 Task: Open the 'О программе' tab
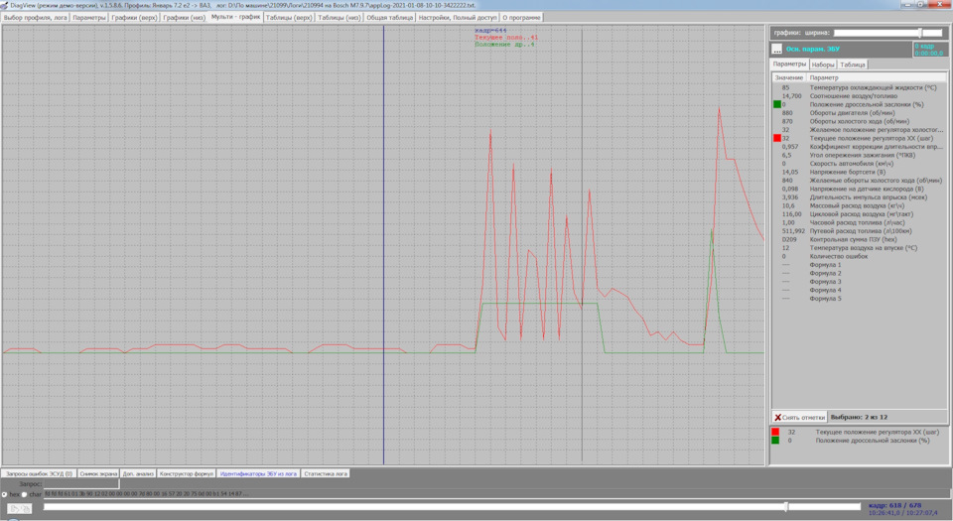pyautogui.click(x=521, y=18)
